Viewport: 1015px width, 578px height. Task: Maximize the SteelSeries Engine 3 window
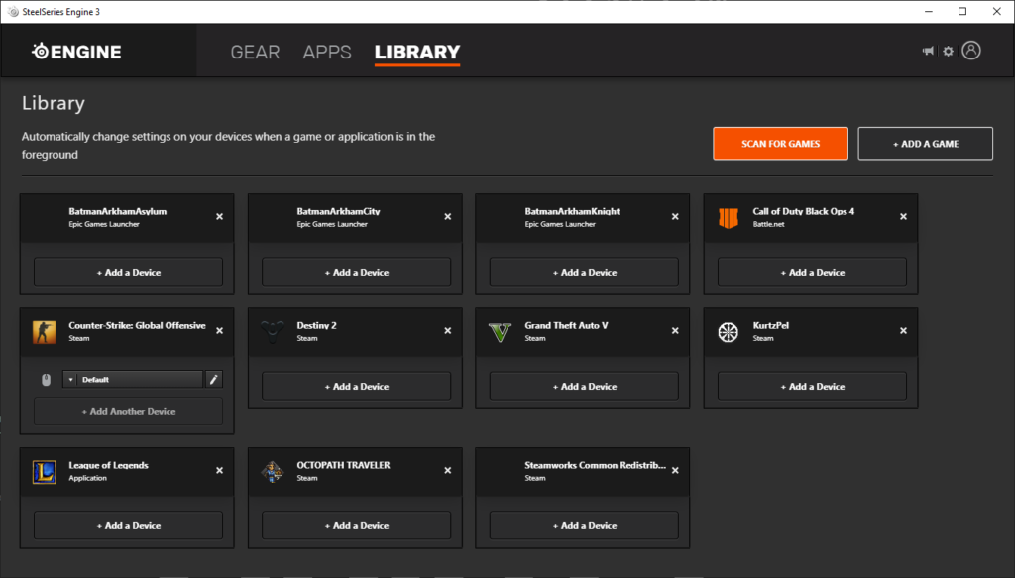tap(962, 12)
